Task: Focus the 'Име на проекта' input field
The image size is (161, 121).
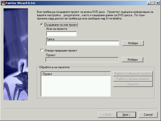Action: click(x=61, y=34)
